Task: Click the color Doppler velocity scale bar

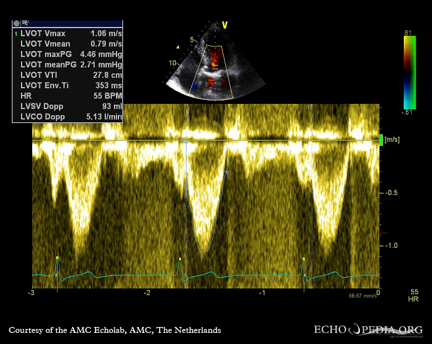Action: click(410, 71)
